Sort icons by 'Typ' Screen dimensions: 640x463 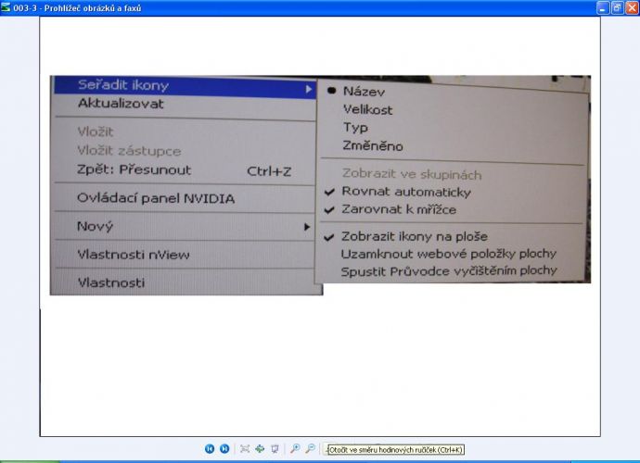point(355,128)
